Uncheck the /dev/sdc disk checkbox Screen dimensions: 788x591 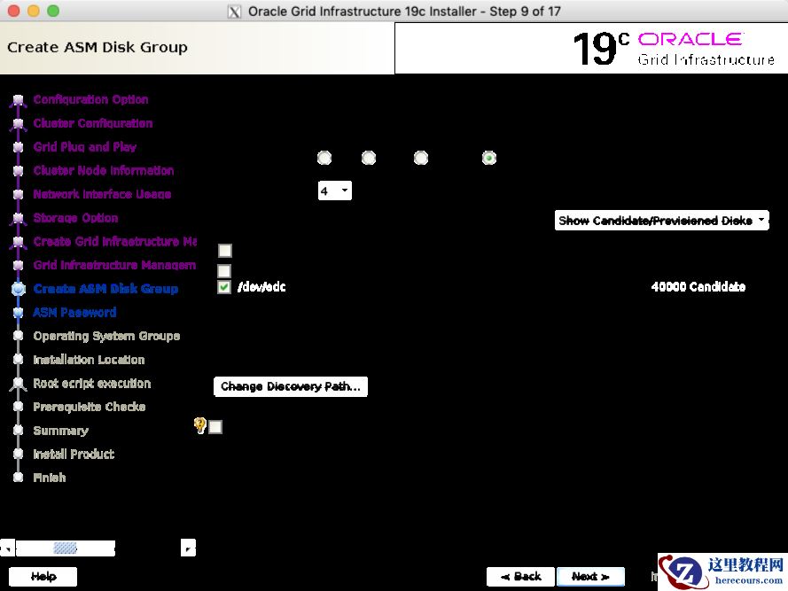(x=224, y=287)
